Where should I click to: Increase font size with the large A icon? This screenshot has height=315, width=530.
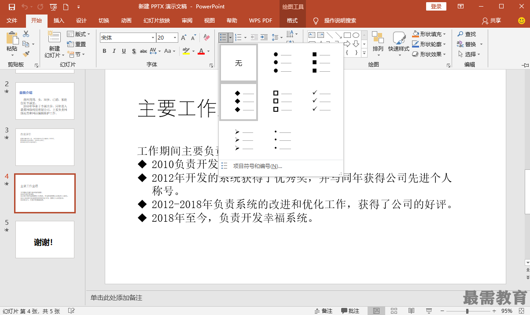point(184,38)
